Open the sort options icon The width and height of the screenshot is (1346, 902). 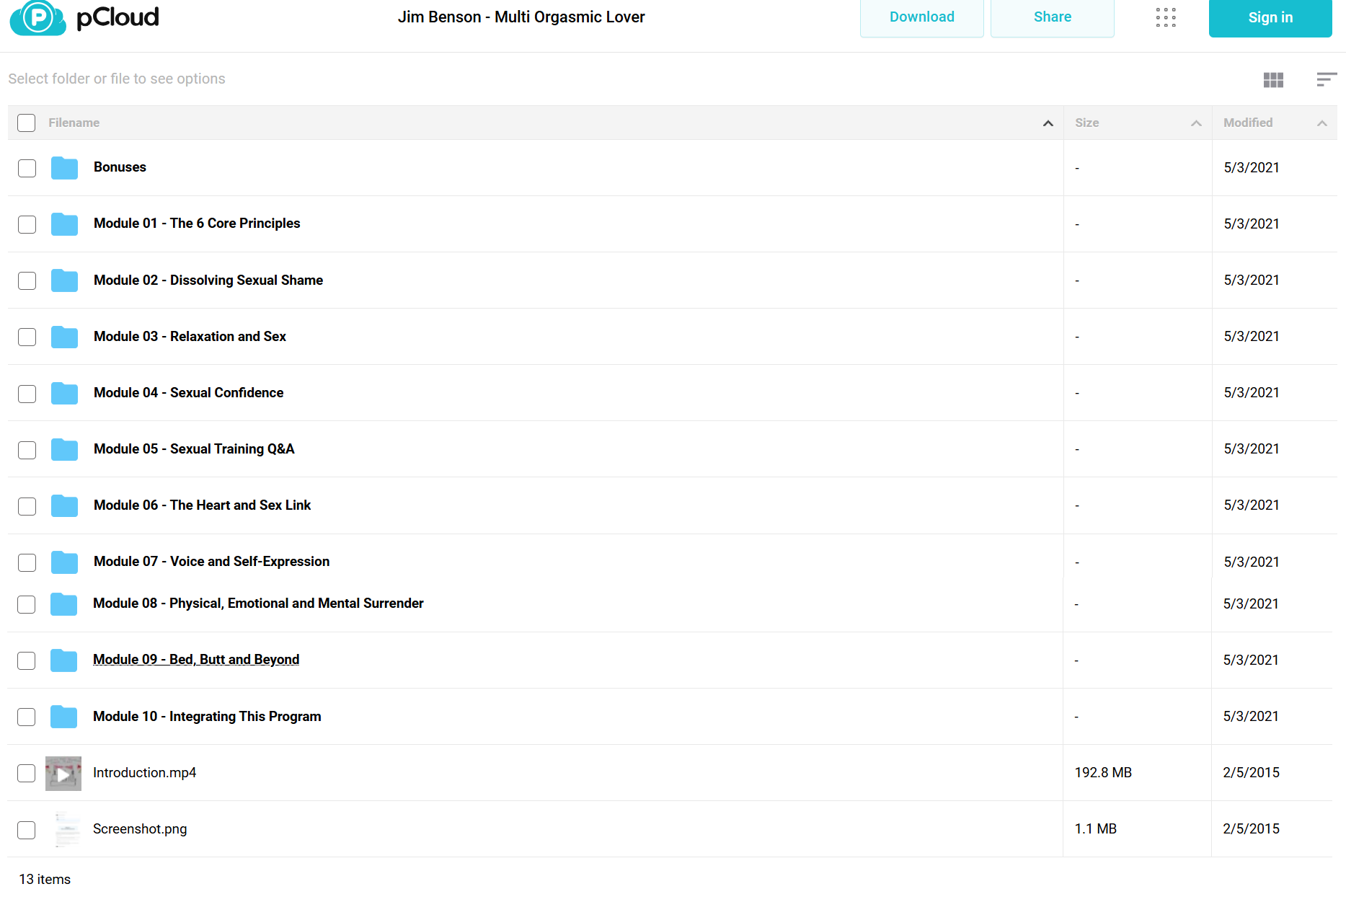click(x=1327, y=79)
